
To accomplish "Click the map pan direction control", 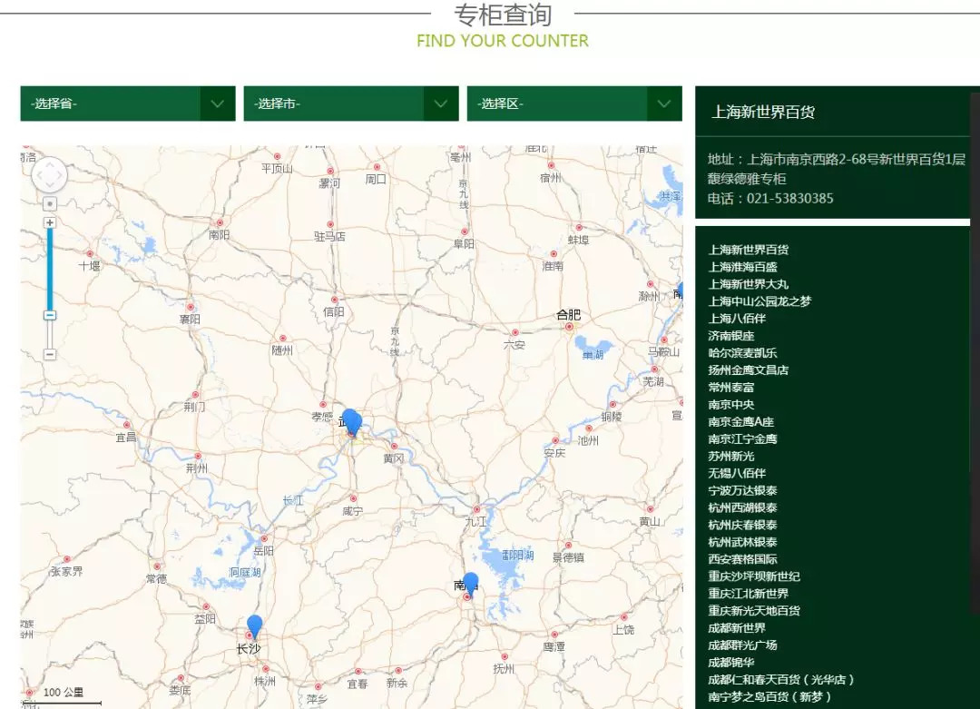I will 49,174.
